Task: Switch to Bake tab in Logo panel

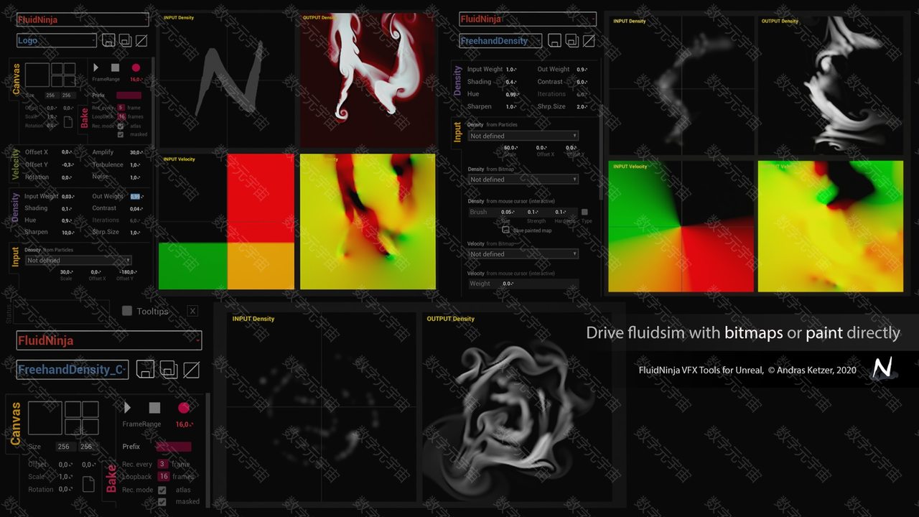Action: (84, 117)
